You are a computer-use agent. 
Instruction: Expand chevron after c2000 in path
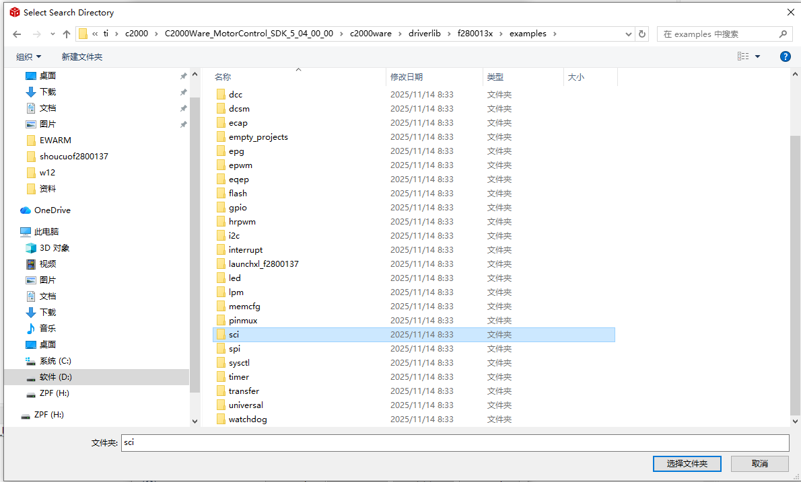click(x=156, y=34)
